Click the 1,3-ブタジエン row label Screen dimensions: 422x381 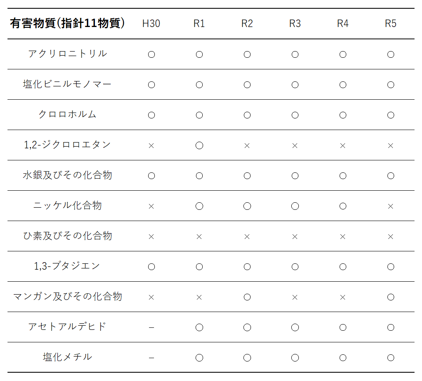[x=67, y=266]
